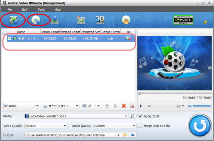214x141 pixels.
Task: Open the Tools menu
Action: point(41,10)
